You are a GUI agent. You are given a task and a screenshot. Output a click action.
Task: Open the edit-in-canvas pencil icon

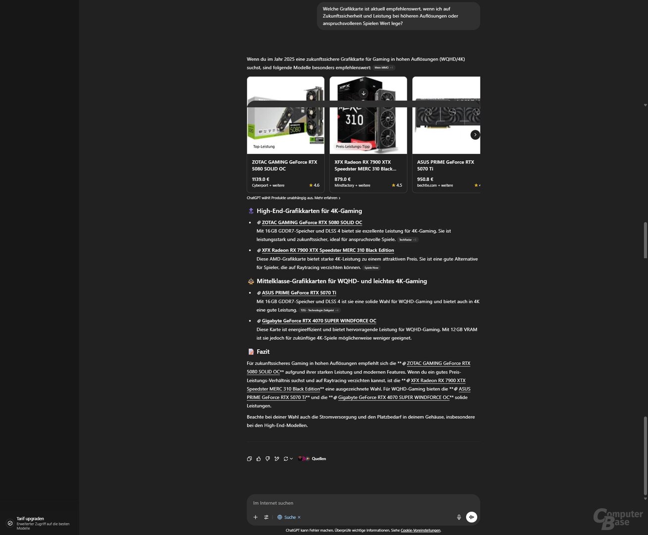[x=277, y=459]
